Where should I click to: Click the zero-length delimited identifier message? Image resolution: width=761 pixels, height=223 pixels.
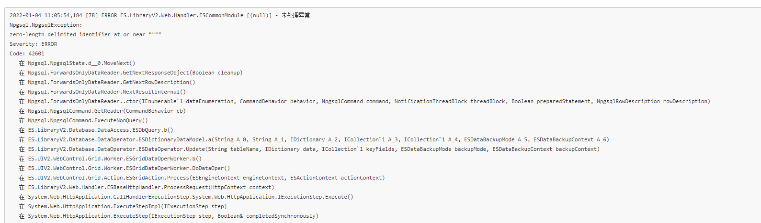coord(85,34)
